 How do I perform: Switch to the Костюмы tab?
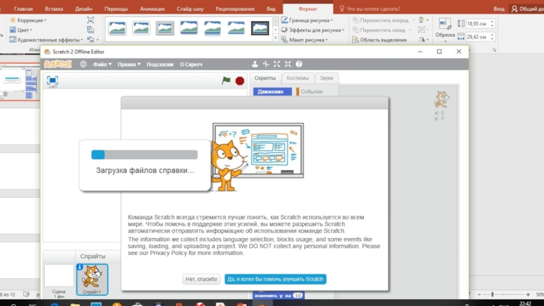point(297,78)
